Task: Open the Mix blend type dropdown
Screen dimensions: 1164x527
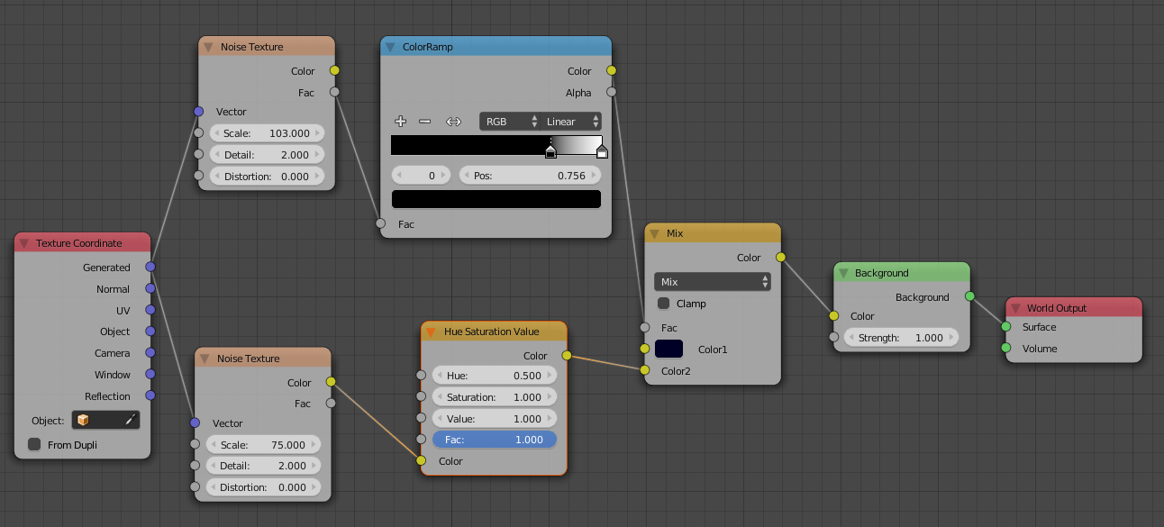Action: click(x=713, y=282)
